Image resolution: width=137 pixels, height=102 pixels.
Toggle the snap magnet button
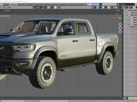point(49,7)
